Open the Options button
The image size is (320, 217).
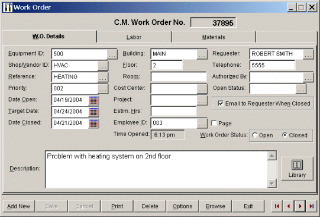click(x=183, y=206)
